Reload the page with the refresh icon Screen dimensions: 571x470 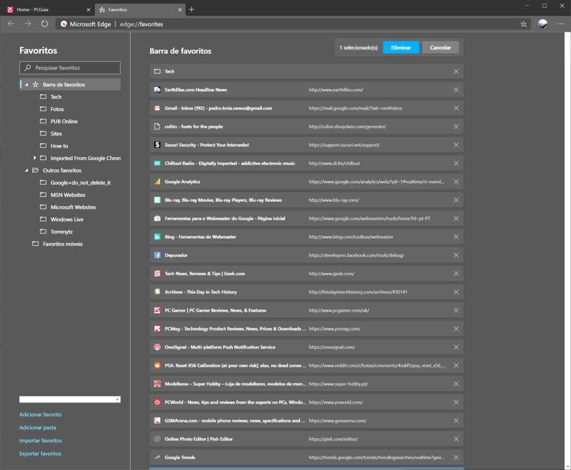click(45, 24)
